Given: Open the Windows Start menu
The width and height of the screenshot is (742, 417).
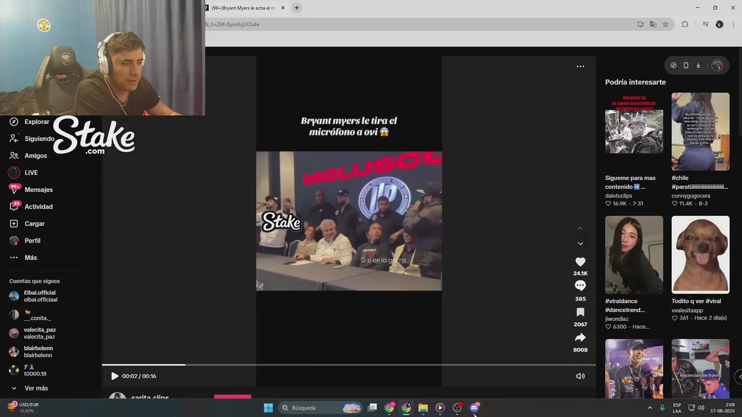Looking at the screenshot, I should (x=268, y=408).
